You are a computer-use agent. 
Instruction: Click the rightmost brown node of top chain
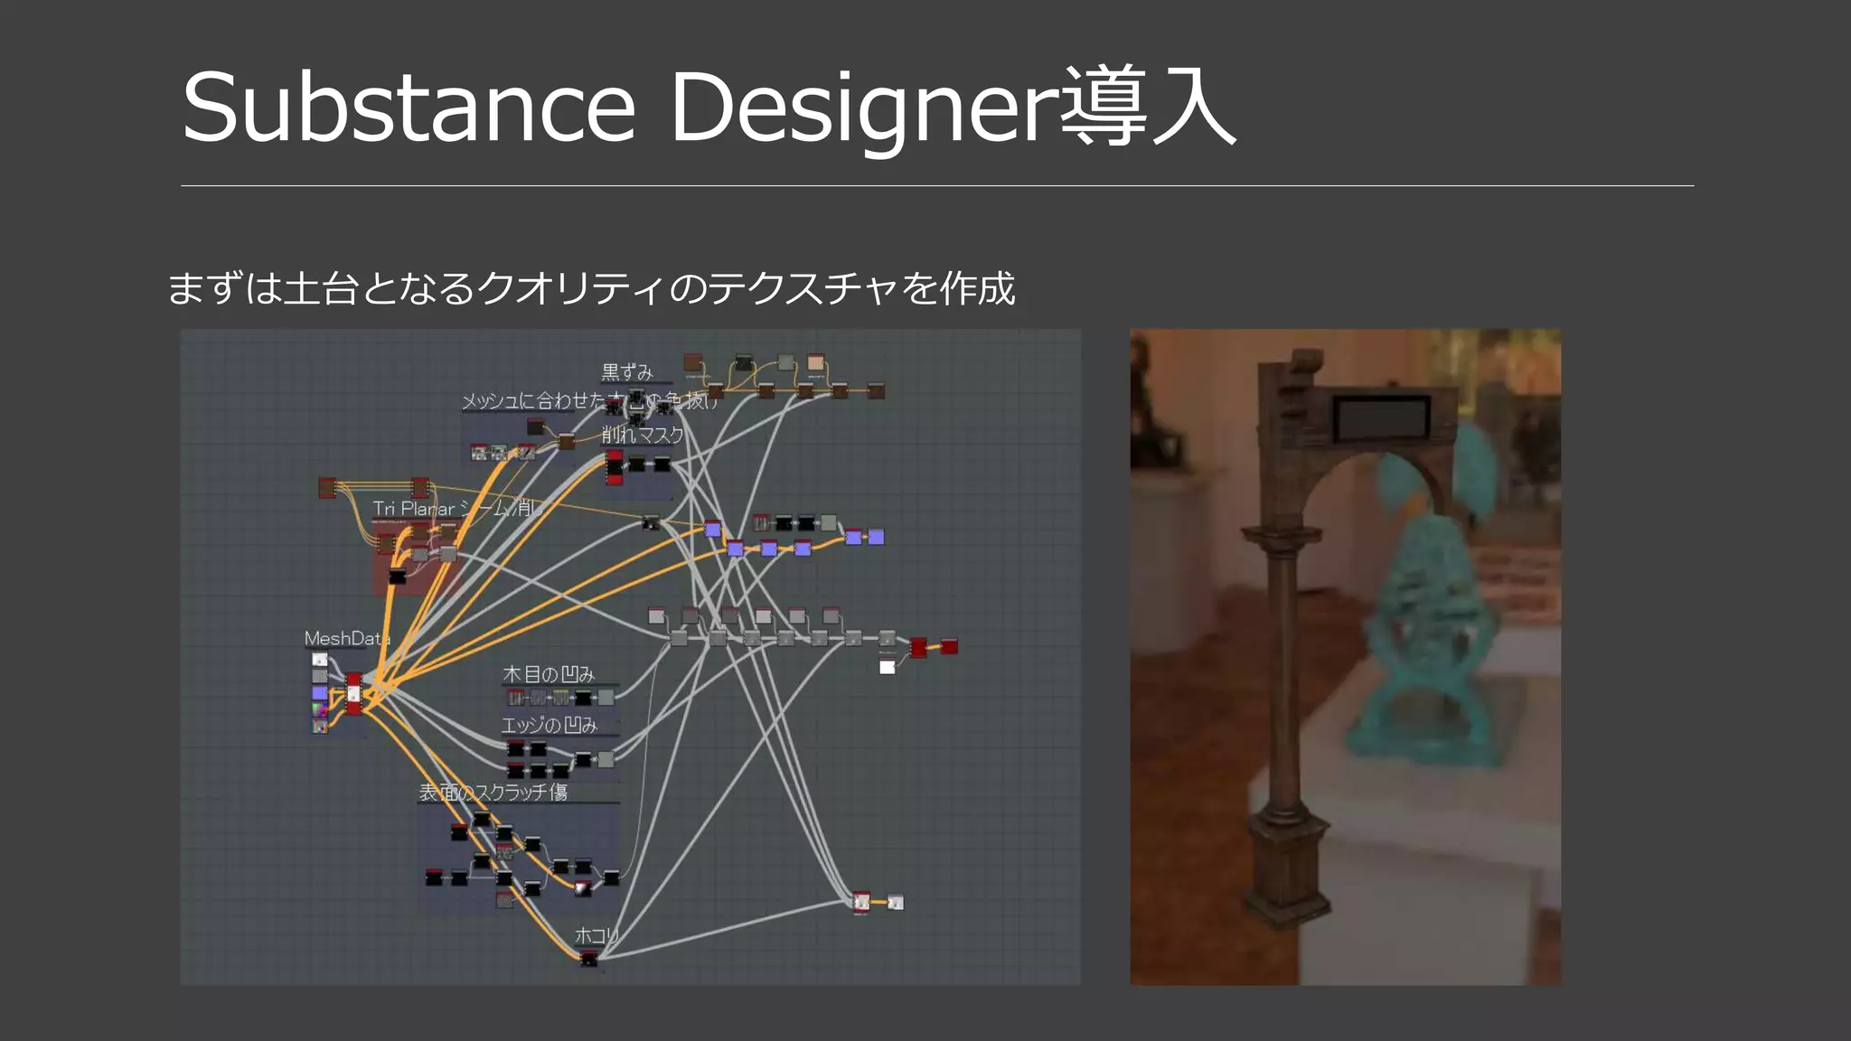coord(875,390)
